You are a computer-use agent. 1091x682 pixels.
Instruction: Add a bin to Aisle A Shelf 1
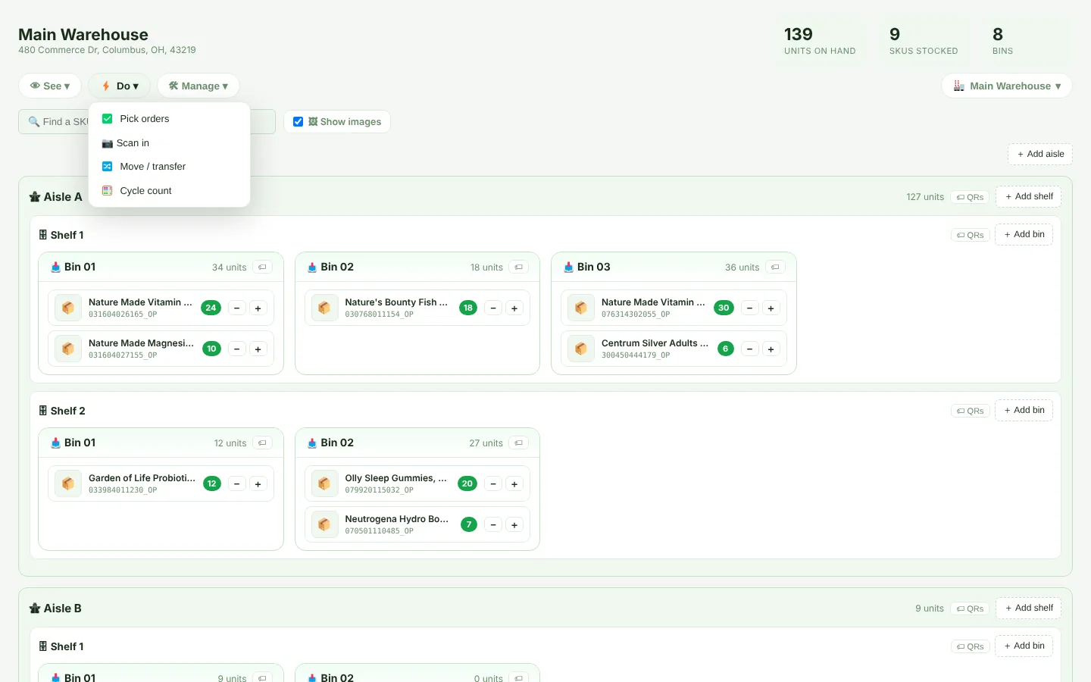(x=1024, y=234)
